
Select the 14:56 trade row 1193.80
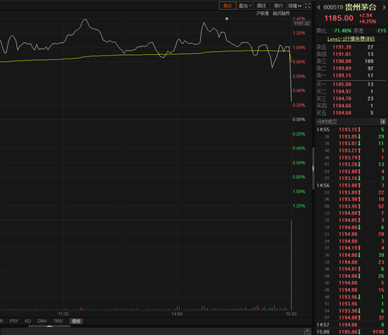[351, 185]
